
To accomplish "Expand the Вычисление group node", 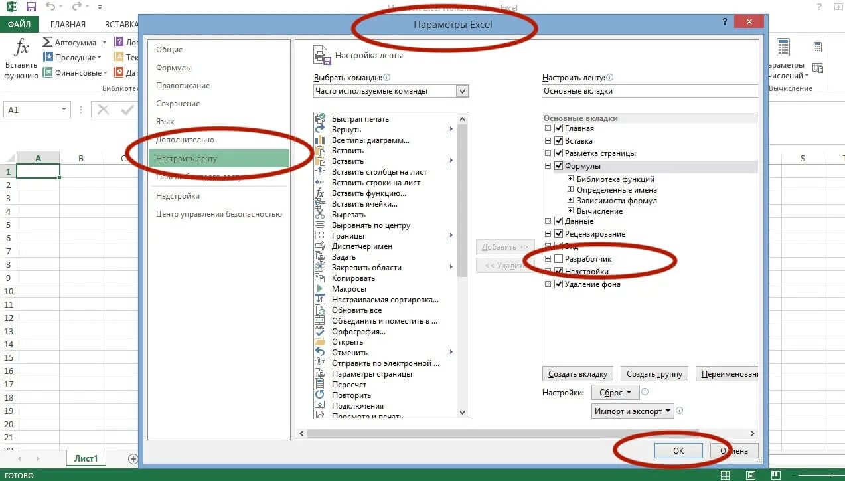I will [571, 211].
